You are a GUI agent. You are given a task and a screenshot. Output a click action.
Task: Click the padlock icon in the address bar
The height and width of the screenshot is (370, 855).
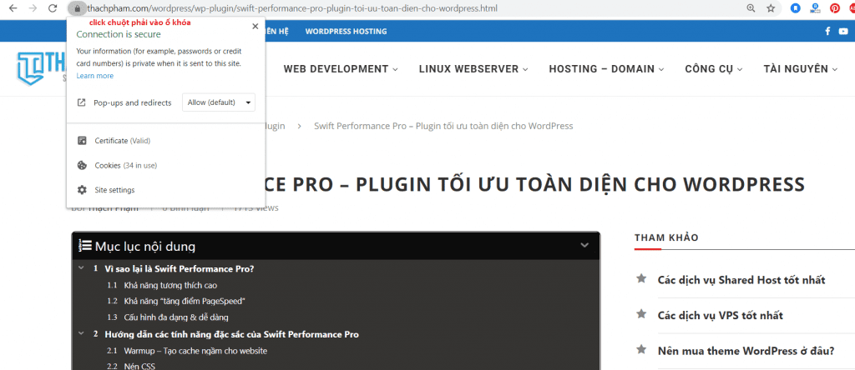[x=75, y=8]
